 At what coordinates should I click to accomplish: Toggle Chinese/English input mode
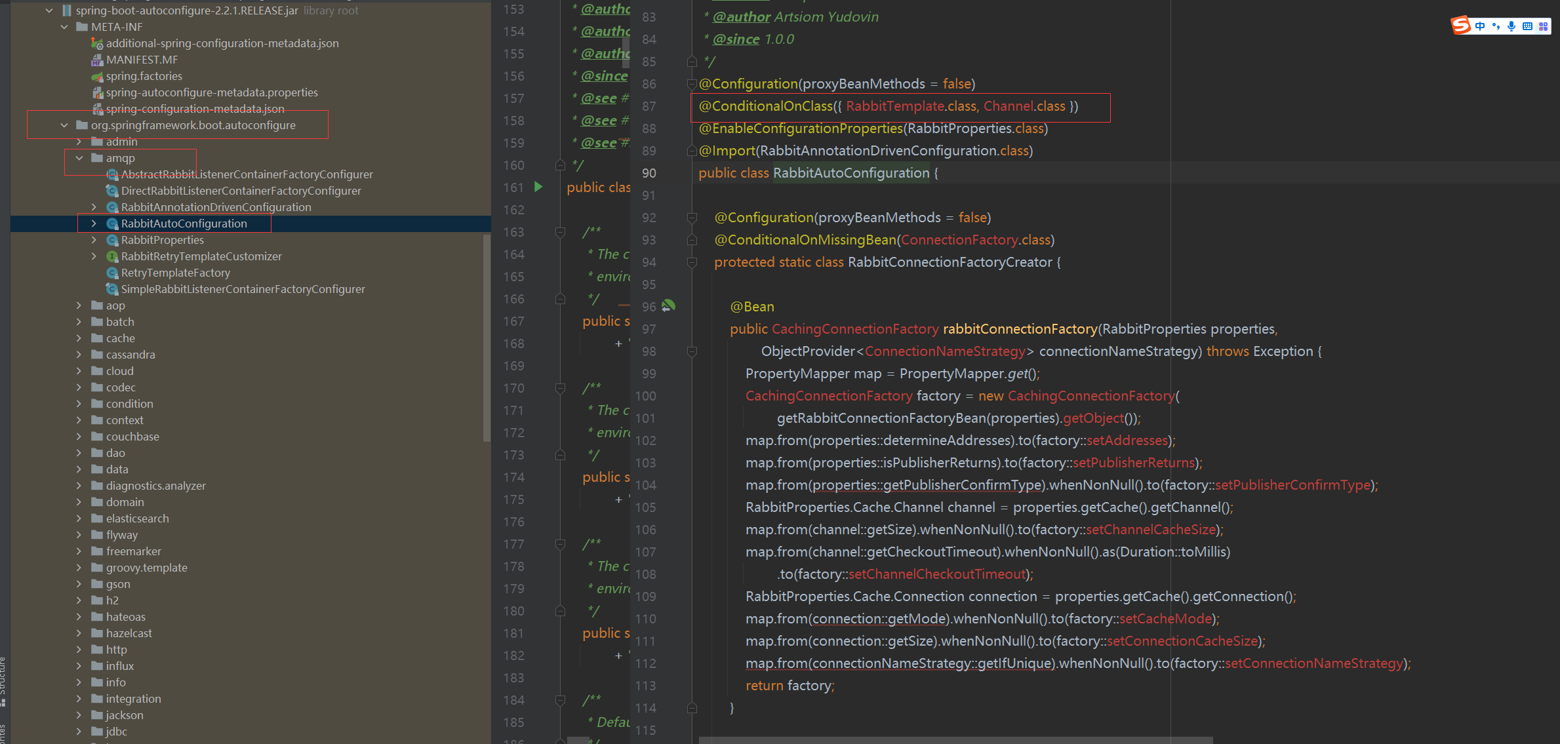(1479, 26)
